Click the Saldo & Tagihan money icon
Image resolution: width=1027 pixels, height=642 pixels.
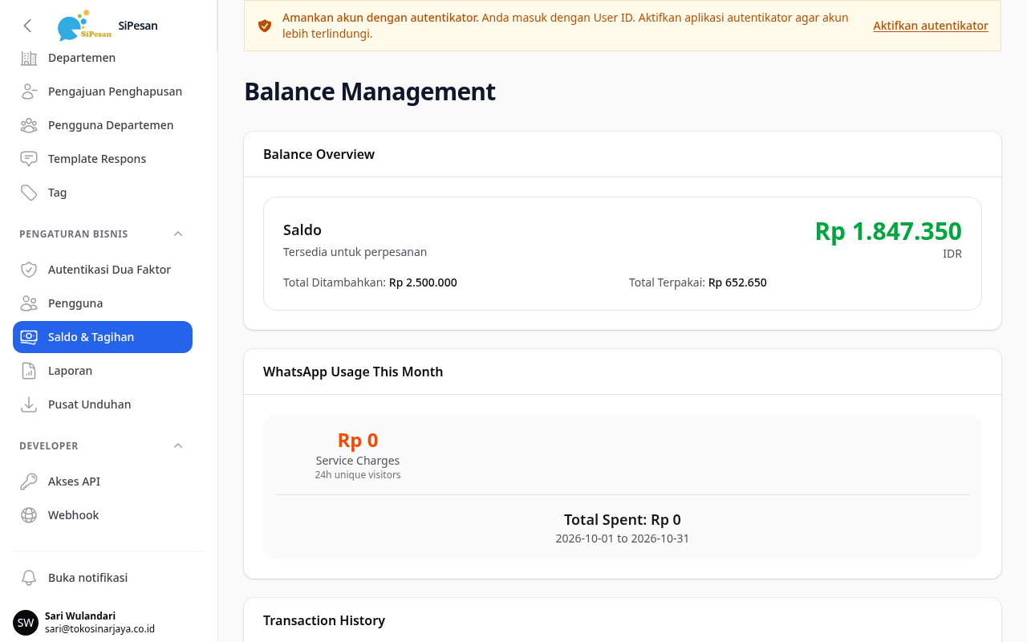[29, 337]
